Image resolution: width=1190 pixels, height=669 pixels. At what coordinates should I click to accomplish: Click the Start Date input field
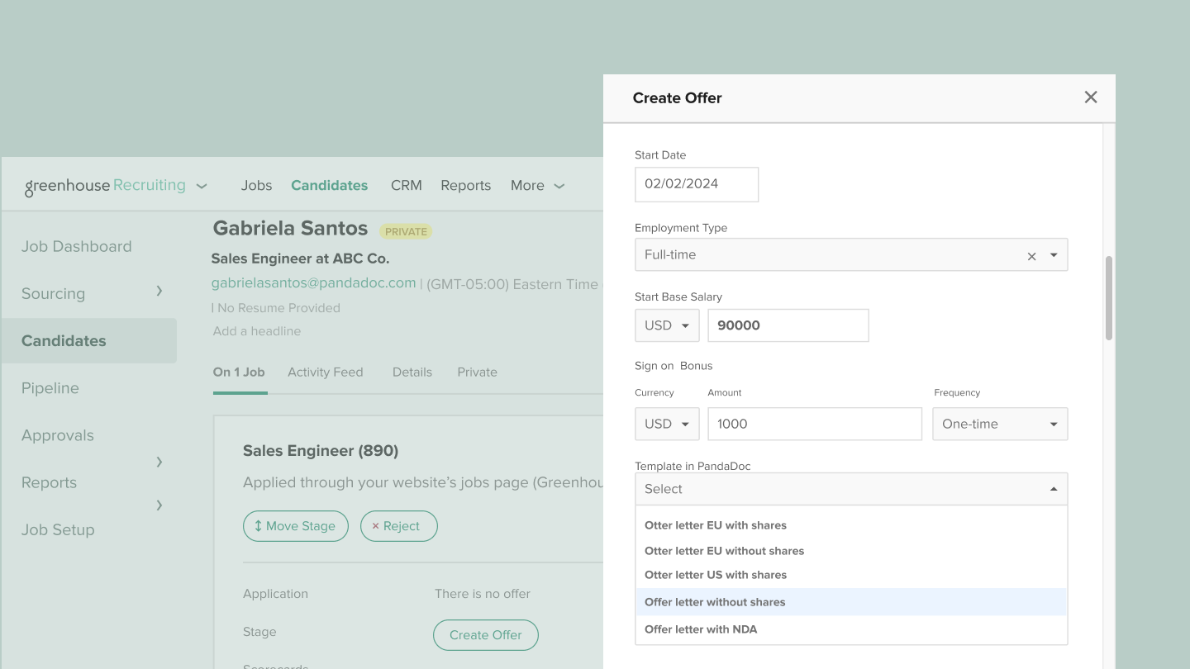click(696, 184)
